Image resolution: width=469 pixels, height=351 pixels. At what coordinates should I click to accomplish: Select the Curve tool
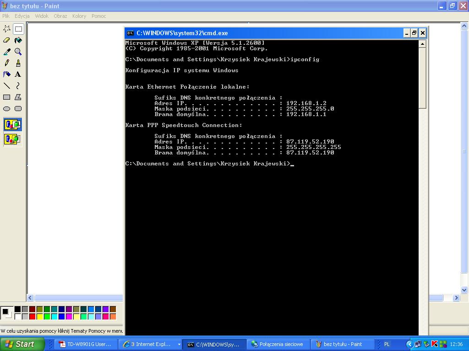pyautogui.click(x=18, y=85)
